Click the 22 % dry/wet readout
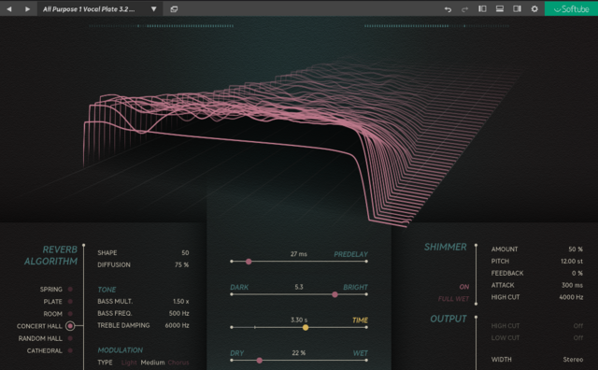The image size is (598, 370). [299, 353]
